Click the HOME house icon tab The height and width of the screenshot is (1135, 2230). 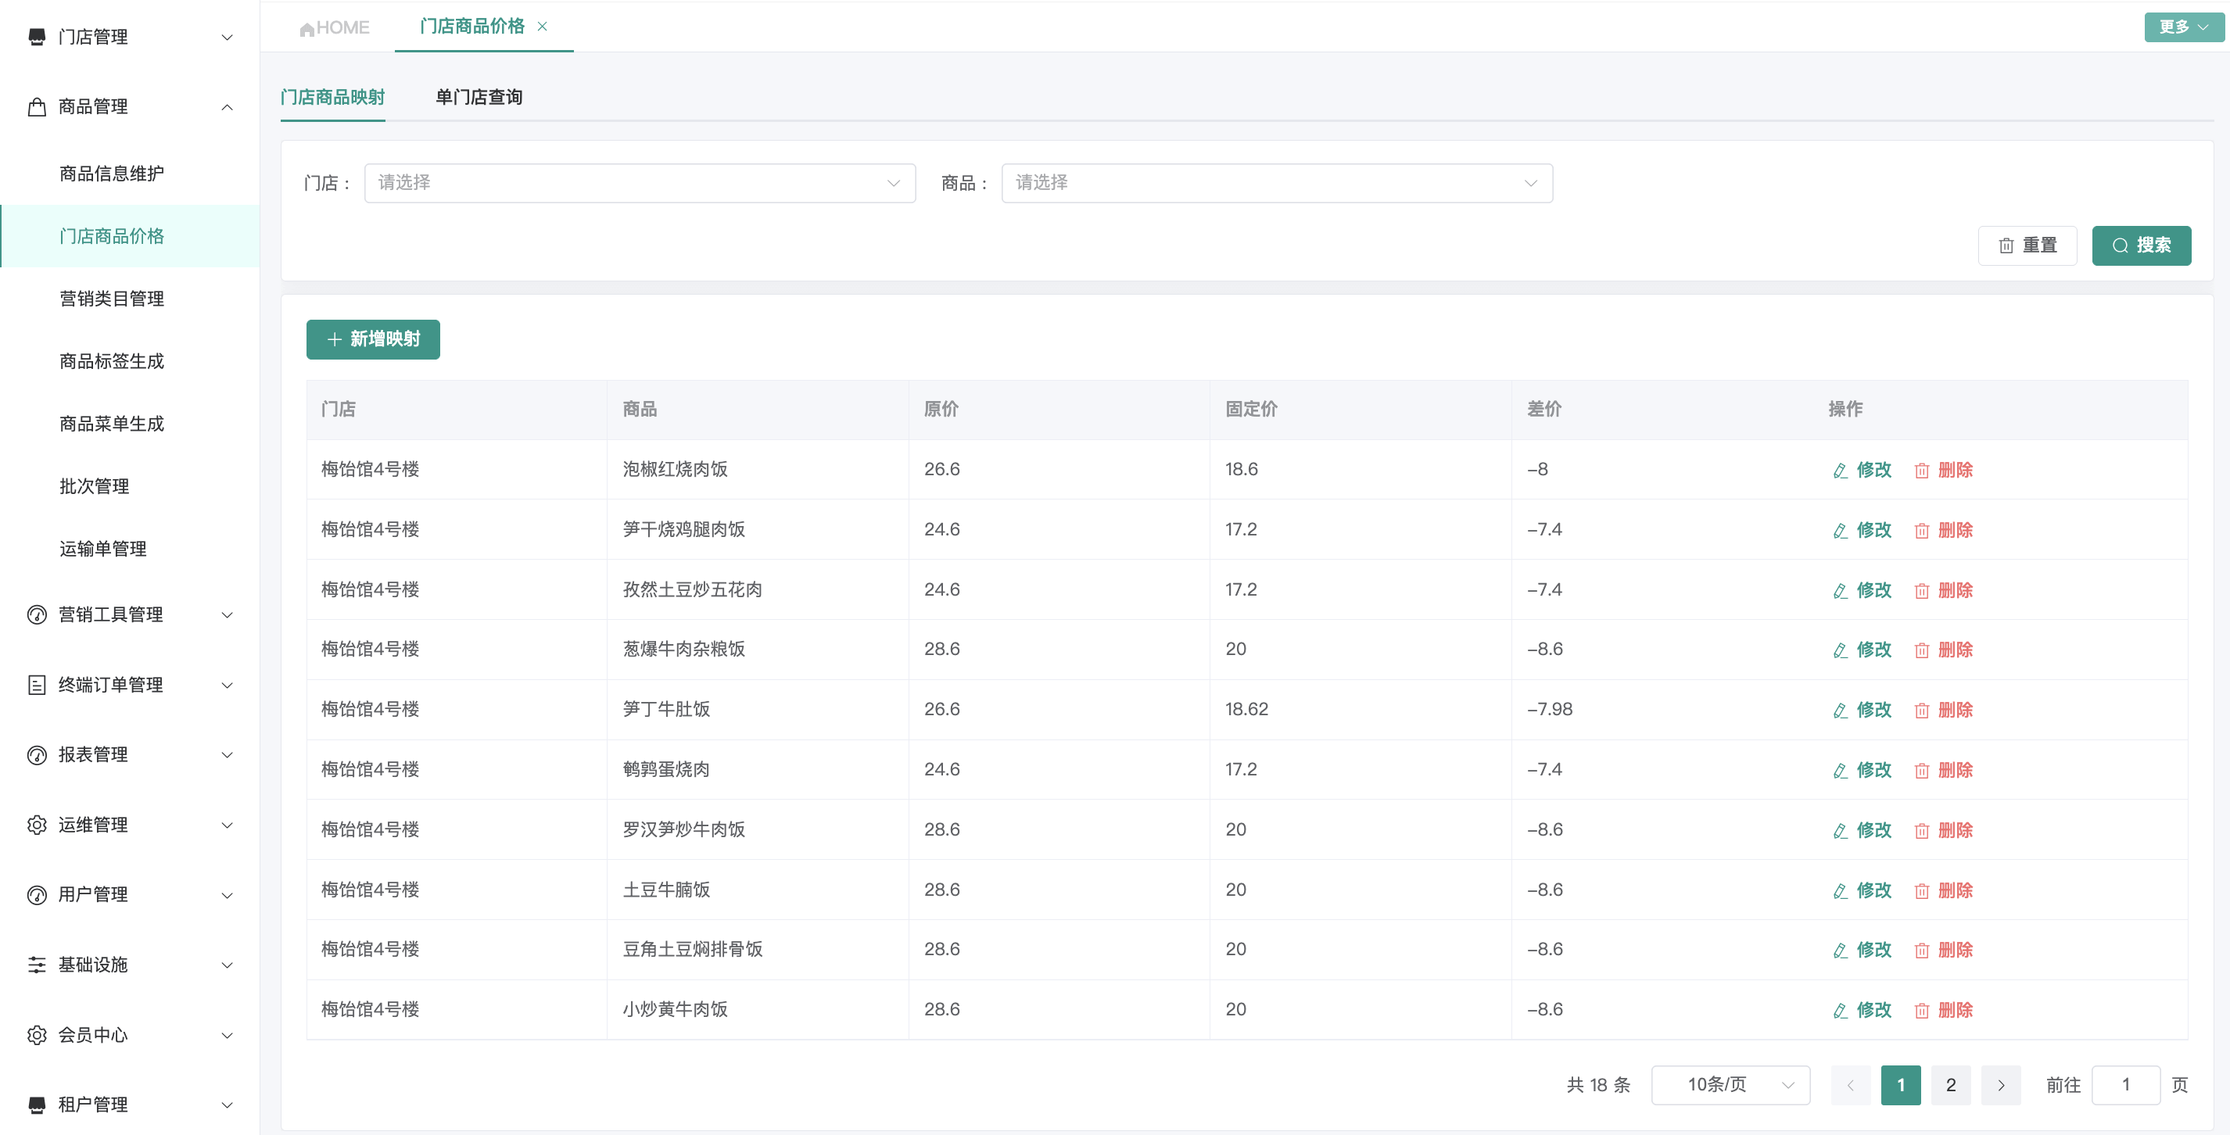[334, 27]
